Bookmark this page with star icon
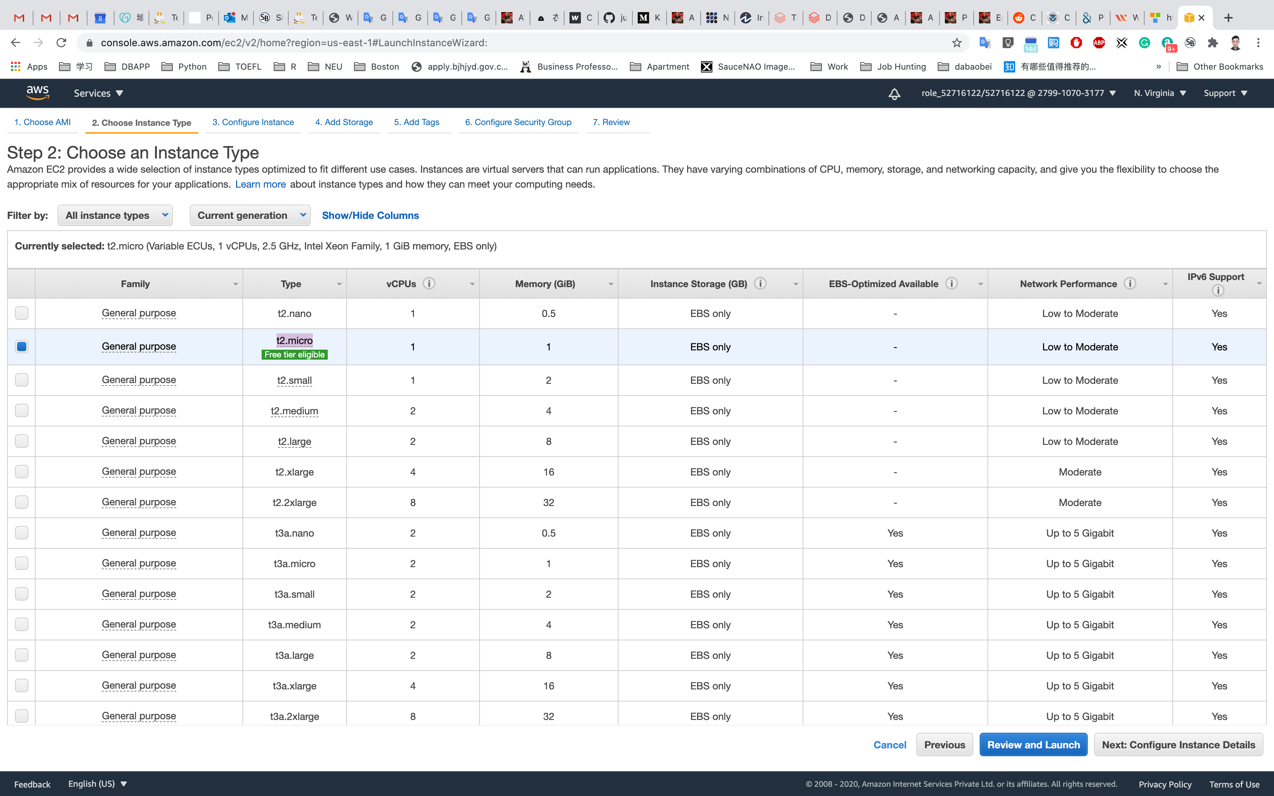The image size is (1274, 796). 957,43
